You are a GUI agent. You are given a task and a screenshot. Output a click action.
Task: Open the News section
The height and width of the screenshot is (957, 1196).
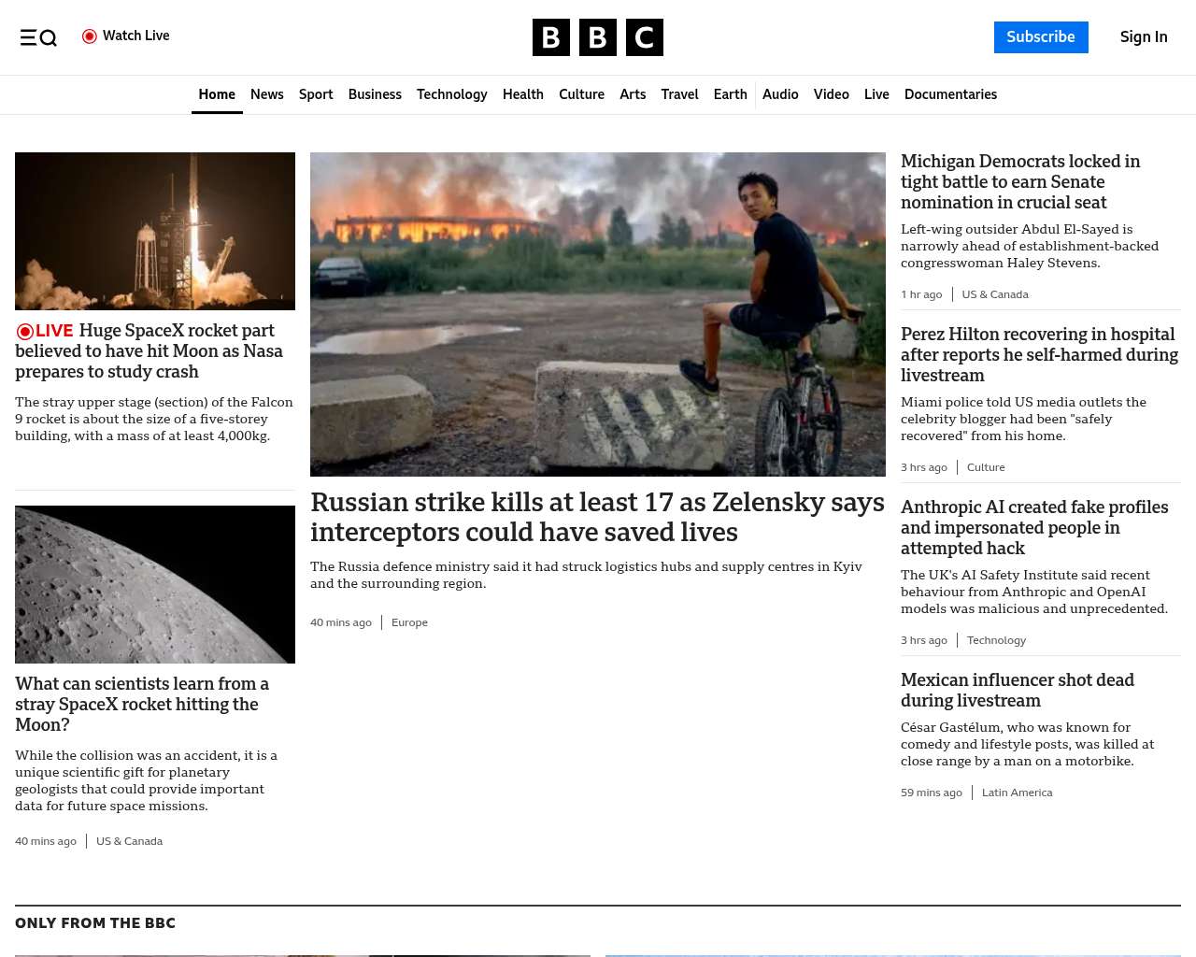click(267, 94)
